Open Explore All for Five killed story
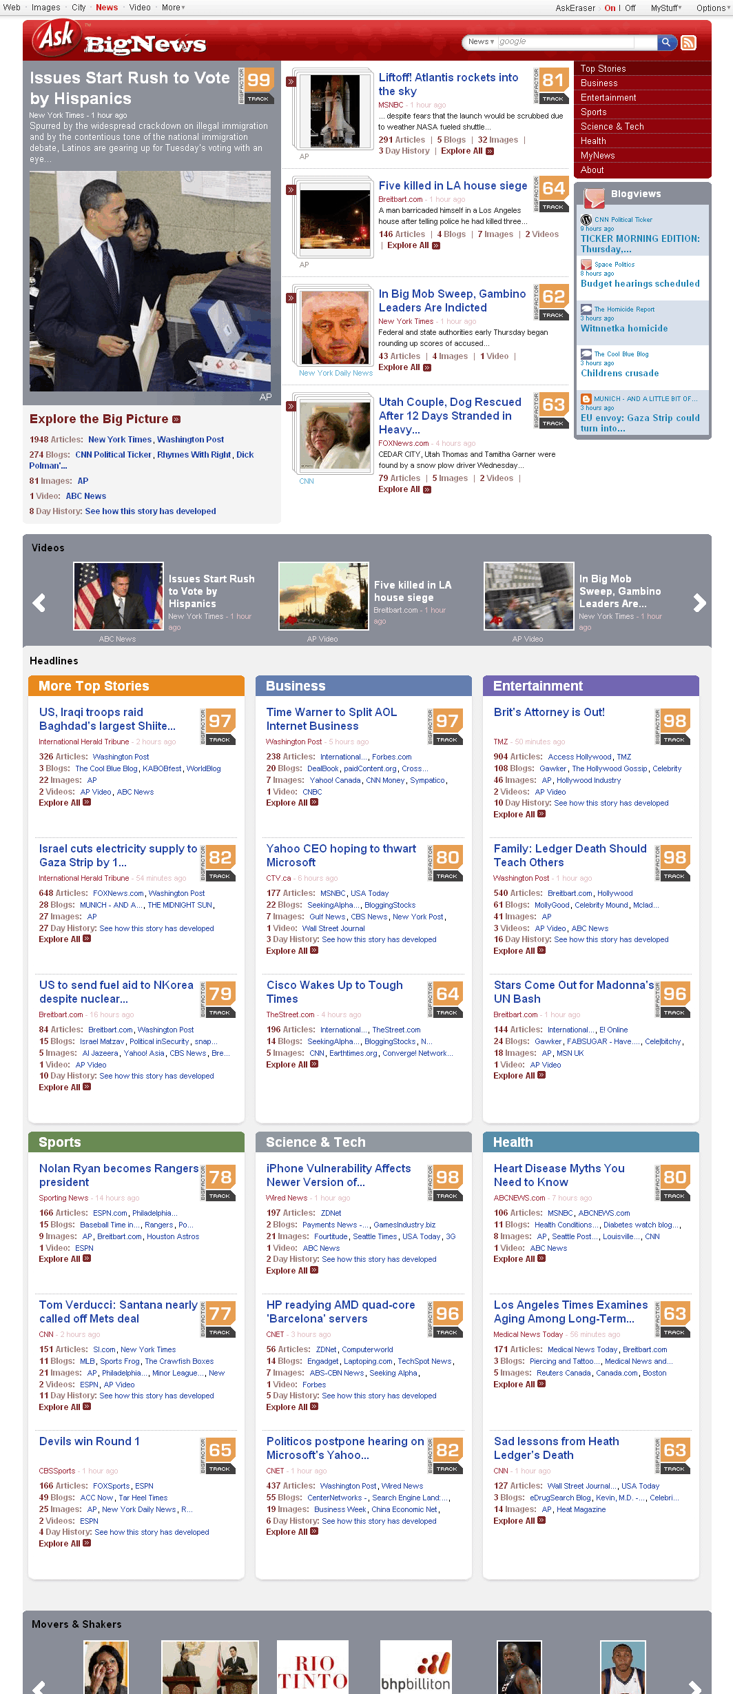 tap(413, 245)
